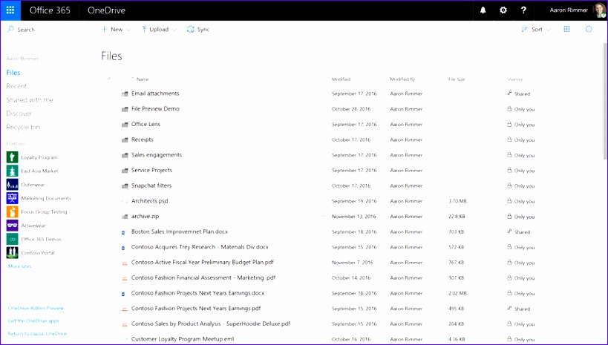Click the archive.zip file icon
This screenshot has height=345, width=608.
tap(125, 217)
